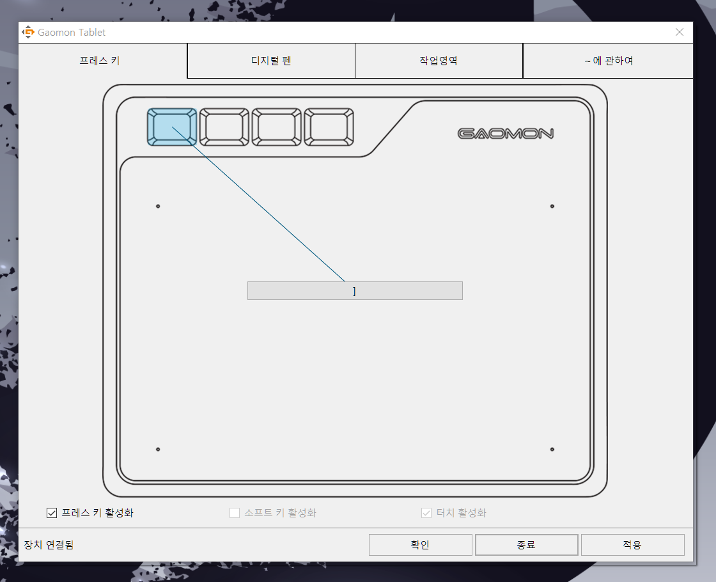716x582 pixels.
Task: Toggle the 터치 활성화 checkbox
Action: (426, 513)
